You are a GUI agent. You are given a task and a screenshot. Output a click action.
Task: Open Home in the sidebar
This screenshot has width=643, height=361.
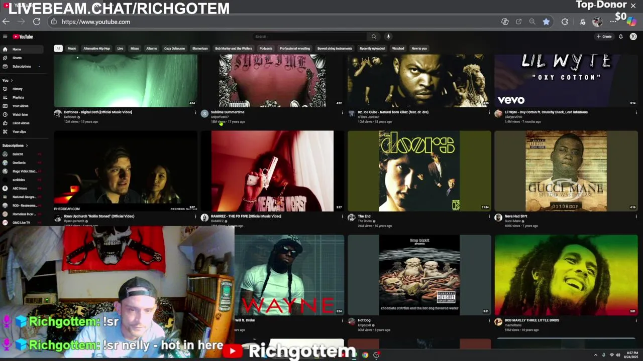[x=21, y=49]
